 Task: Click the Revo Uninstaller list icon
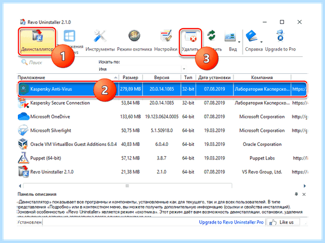click(23, 171)
